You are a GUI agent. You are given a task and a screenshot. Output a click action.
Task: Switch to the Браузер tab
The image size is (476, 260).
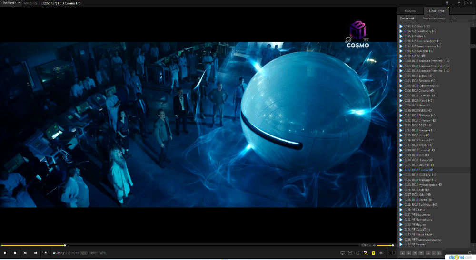pos(410,11)
